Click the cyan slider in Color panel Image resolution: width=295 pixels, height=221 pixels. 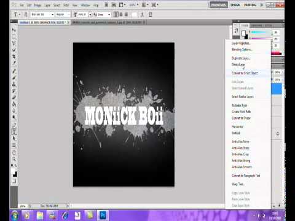tap(262, 32)
